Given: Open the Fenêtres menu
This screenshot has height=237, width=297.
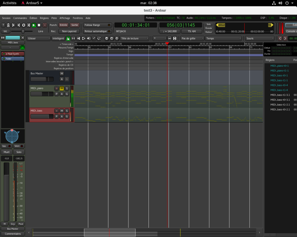Looking at the screenshot, I should [78, 18].
